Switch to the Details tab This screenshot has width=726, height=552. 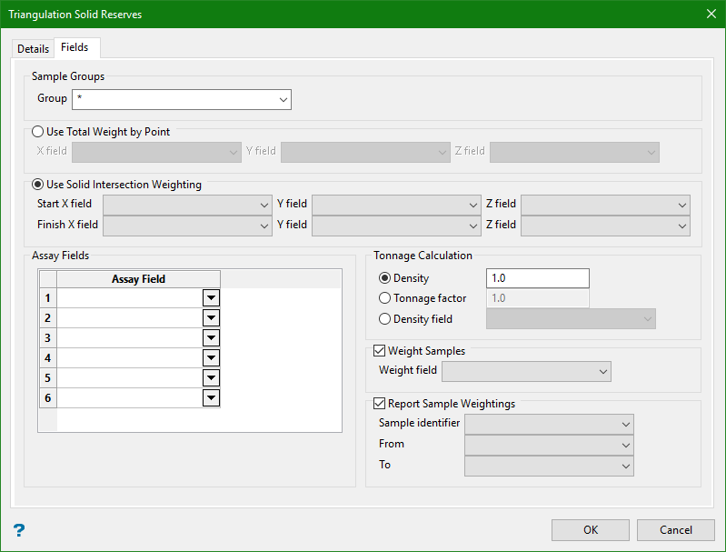click(x=33, y=49)
